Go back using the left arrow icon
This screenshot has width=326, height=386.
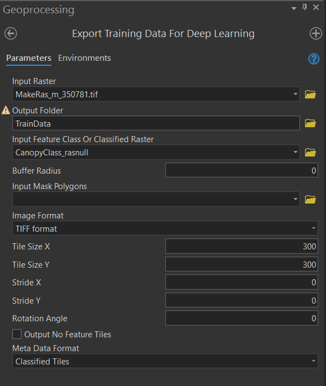click(x=10, y=34)
